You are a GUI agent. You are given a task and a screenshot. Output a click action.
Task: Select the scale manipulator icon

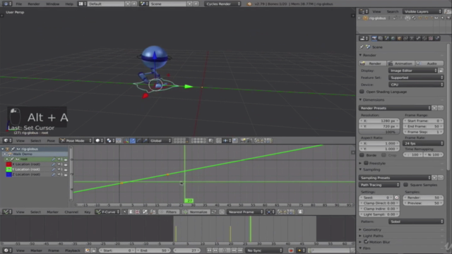click(x=145, y=140)
